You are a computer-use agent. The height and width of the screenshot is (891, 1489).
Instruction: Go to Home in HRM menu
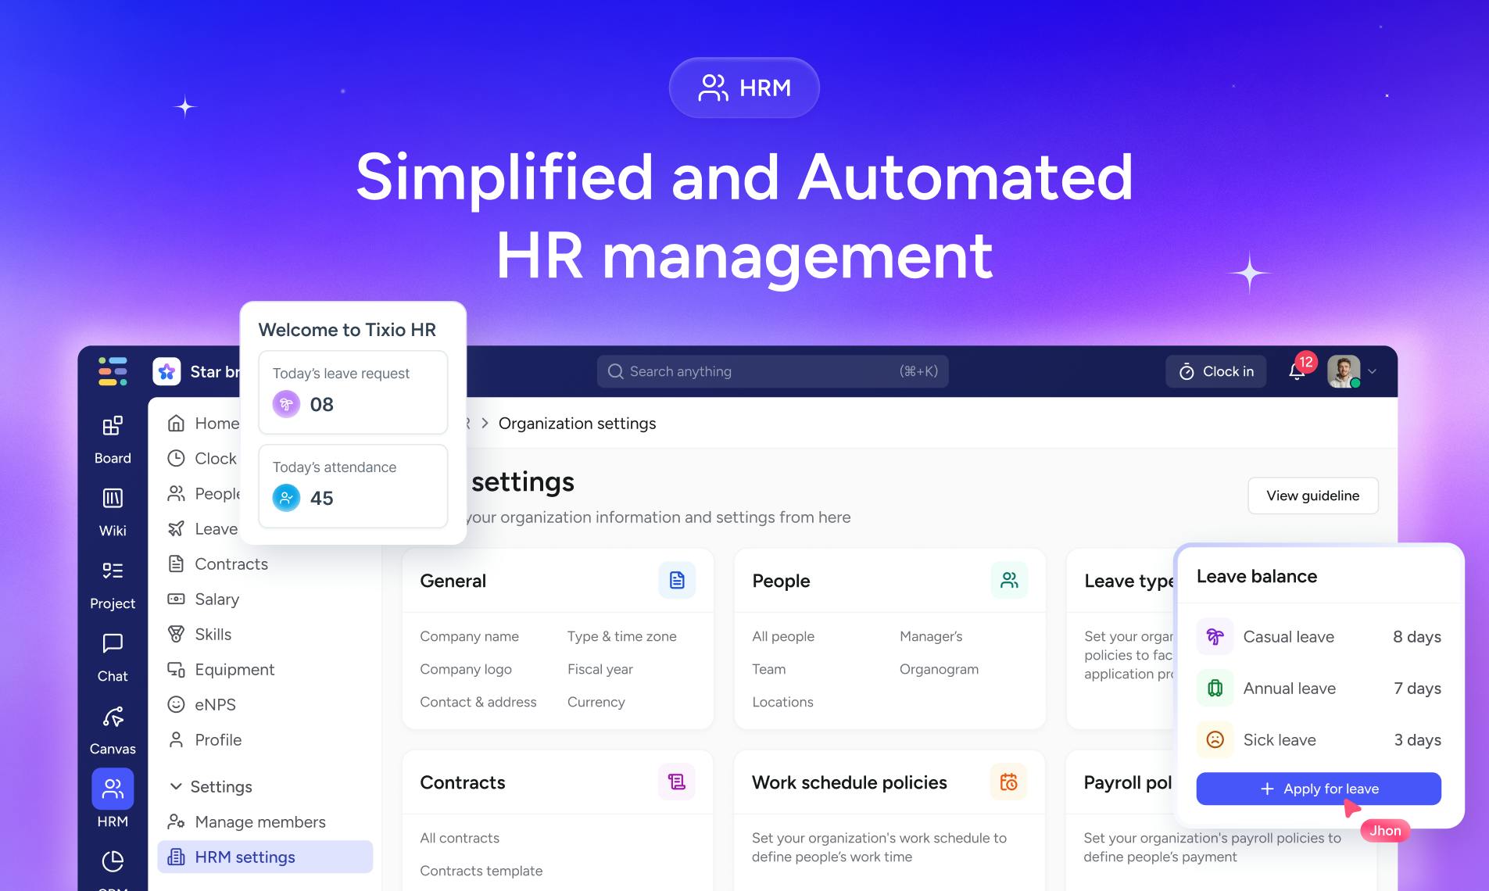(x=203, y=423)
